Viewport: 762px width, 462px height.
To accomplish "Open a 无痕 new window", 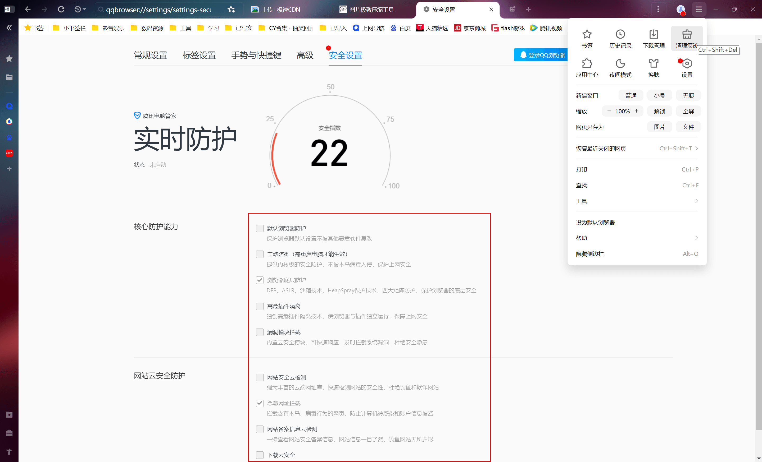I will [x=688, y=96].
